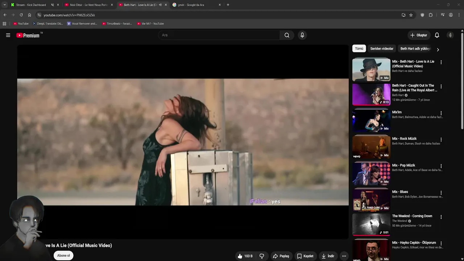The width and height of the screenshot is (464, 261).
Task: Open the YouTube guide hamburger menu
Action: [x=8, y=35]
